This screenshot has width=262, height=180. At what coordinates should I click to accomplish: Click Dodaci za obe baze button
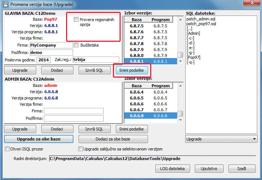113,139
